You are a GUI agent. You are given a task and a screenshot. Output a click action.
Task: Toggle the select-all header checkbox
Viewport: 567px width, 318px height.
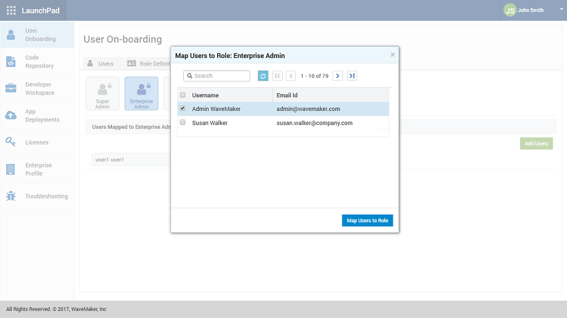click(183, 95)
